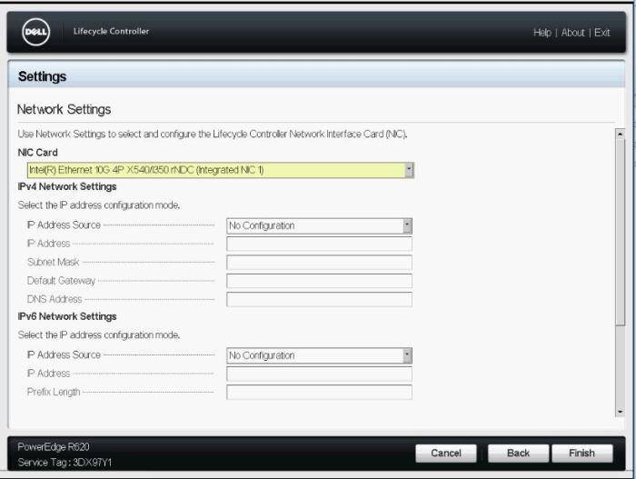The height and width of the screenshot is (479, 636).
Task: Expand the NIC Card dropdown
Action: point(409,170)
